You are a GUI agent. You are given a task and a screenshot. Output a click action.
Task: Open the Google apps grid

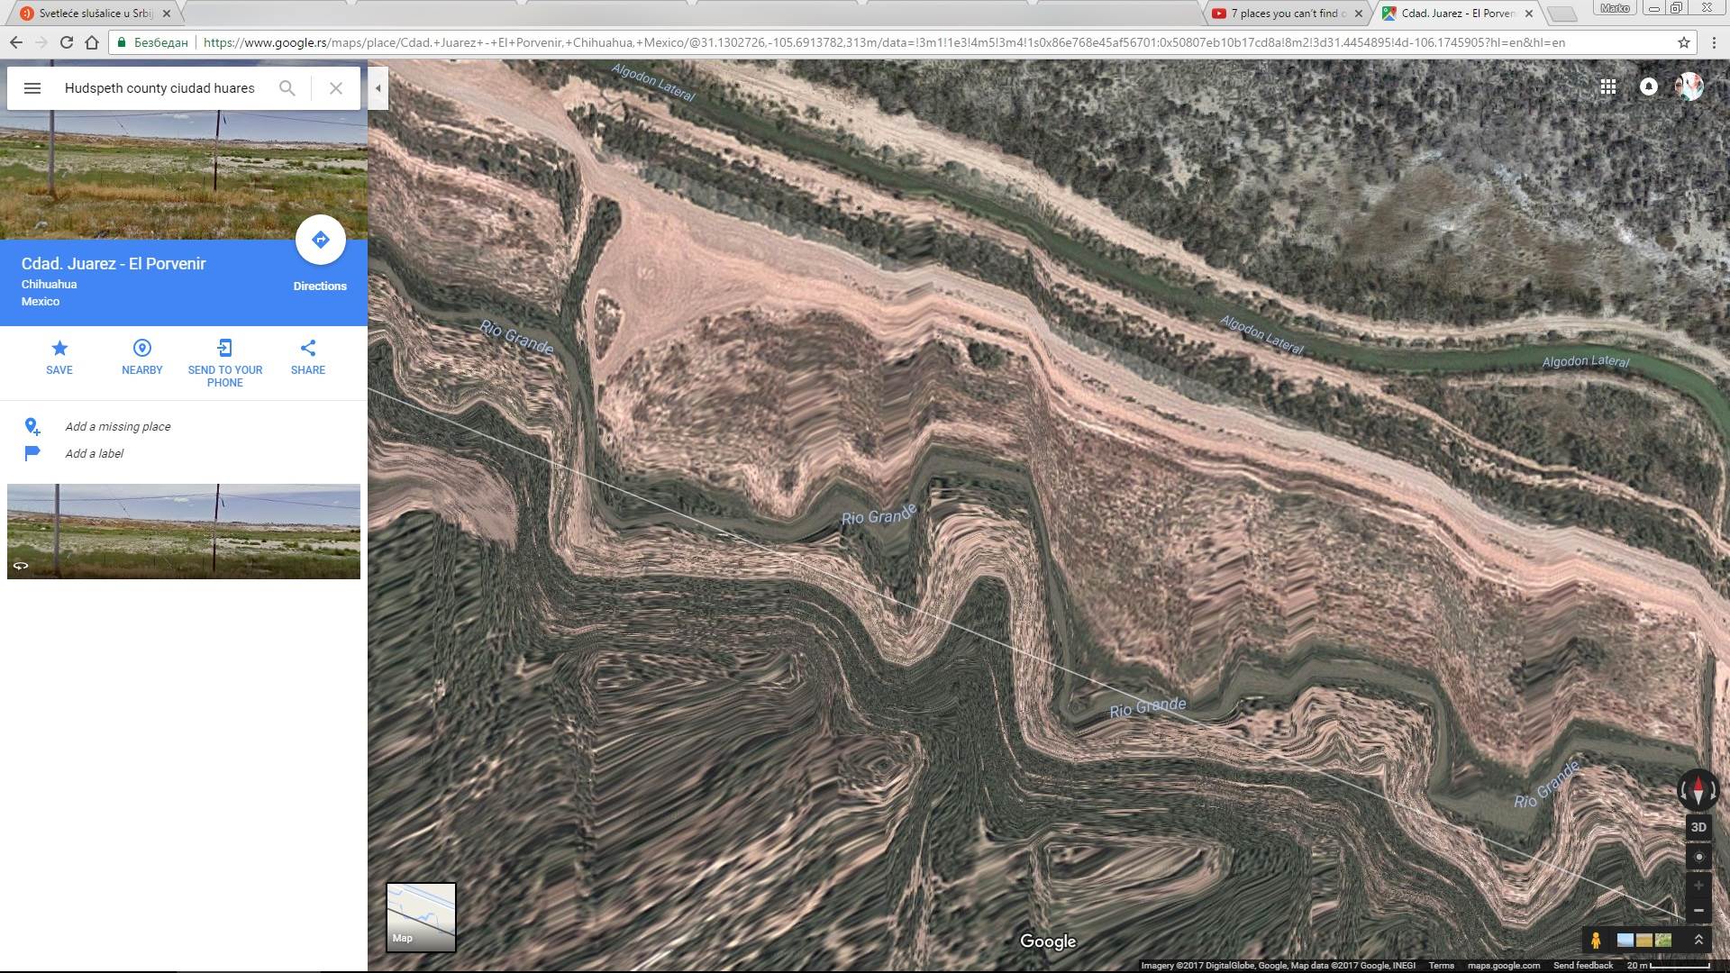pos(1607,86)
